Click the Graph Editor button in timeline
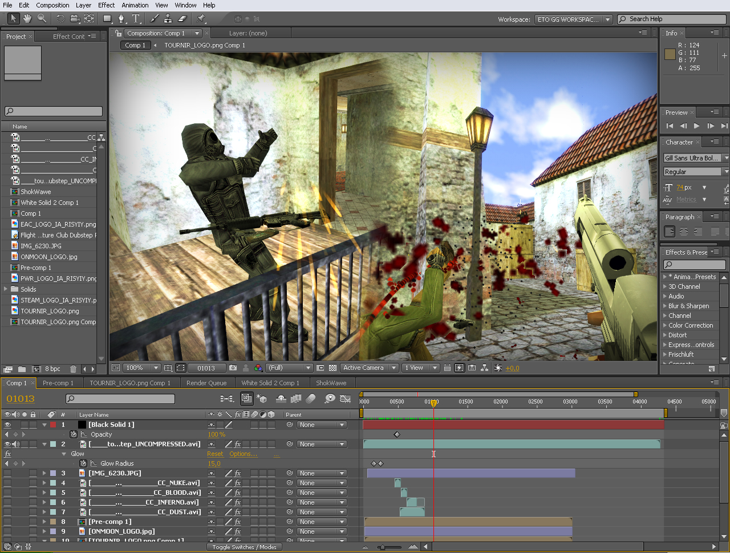 click(x=345, y=398)
